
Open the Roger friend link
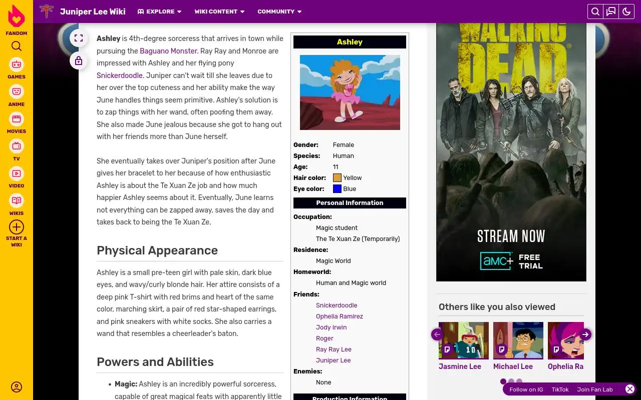[x=325, y=338]
